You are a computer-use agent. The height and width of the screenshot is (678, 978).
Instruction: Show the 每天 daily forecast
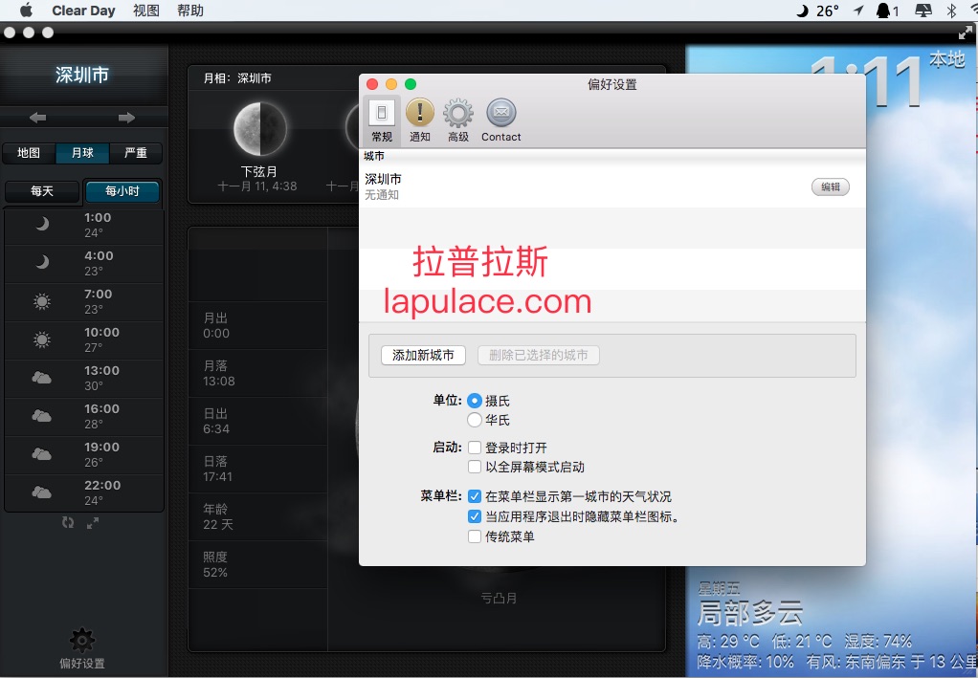coord(42,191)
